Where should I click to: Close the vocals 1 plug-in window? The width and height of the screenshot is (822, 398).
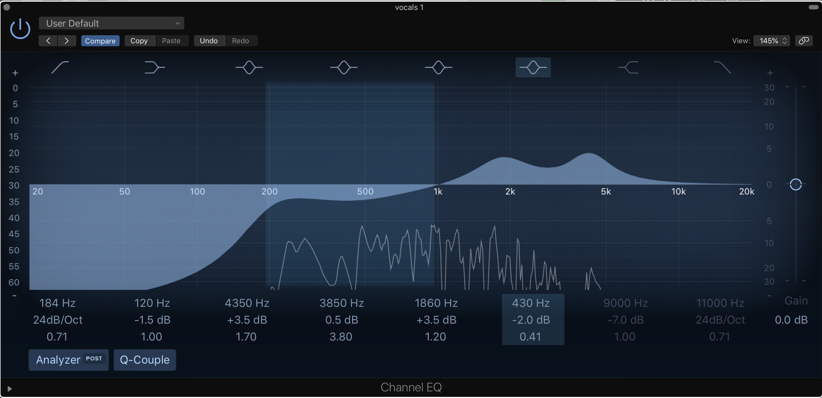[6, 7]
